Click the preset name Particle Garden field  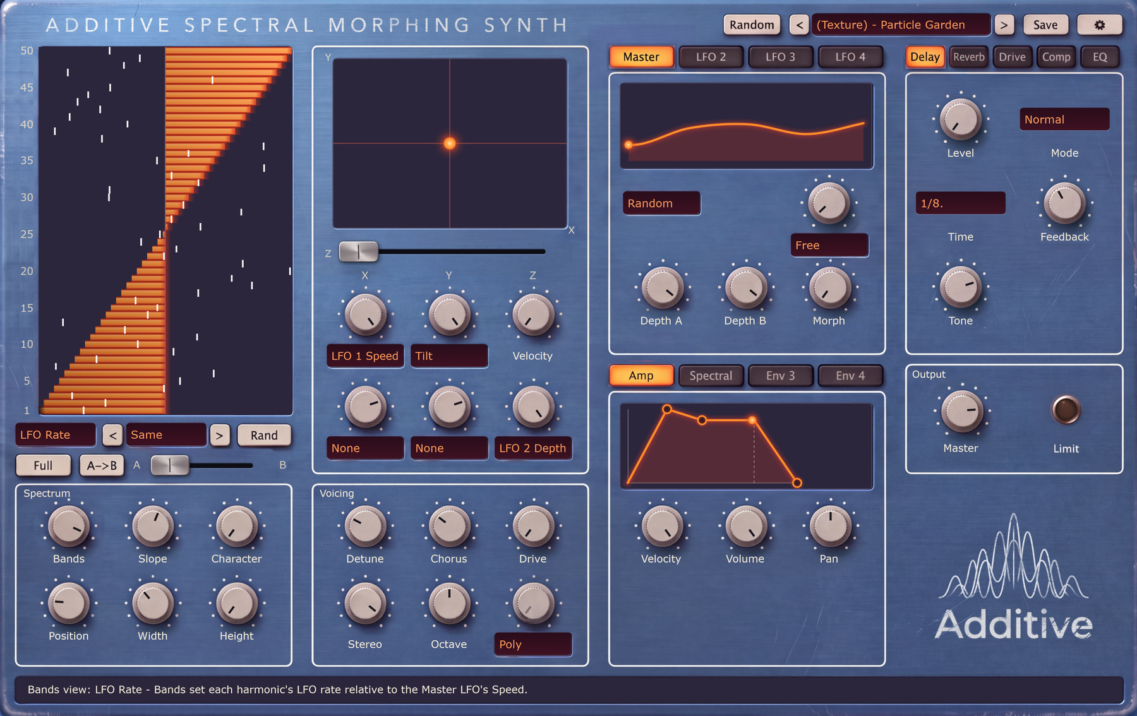point(901,25)
